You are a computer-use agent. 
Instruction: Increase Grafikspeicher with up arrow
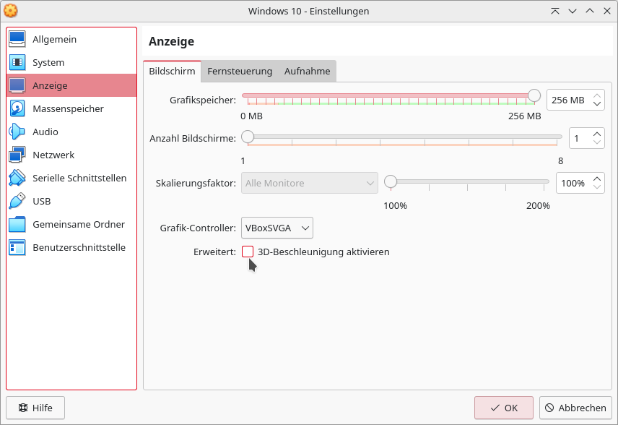[x=597, y=96]
